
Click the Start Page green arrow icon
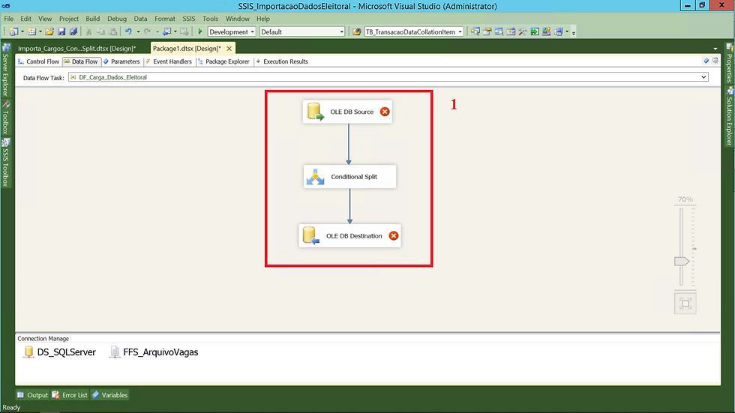(534, 31)
